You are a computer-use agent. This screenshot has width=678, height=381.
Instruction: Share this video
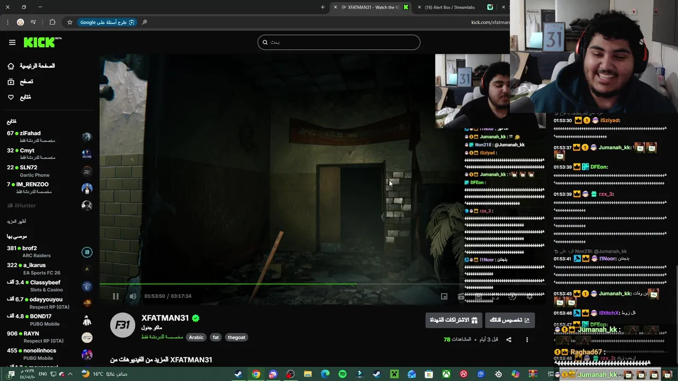tap(509, 339)
